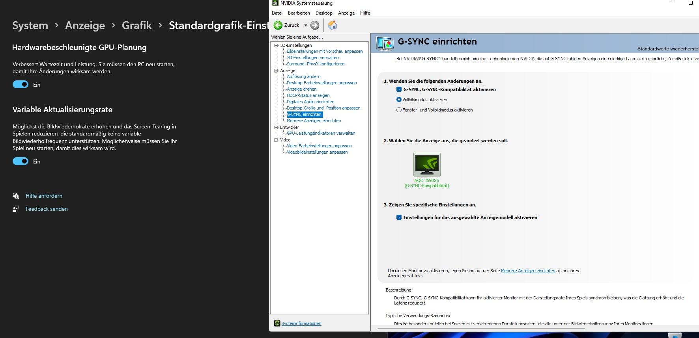Collapse the Anzeige tree node

click(x=276, y=71)
